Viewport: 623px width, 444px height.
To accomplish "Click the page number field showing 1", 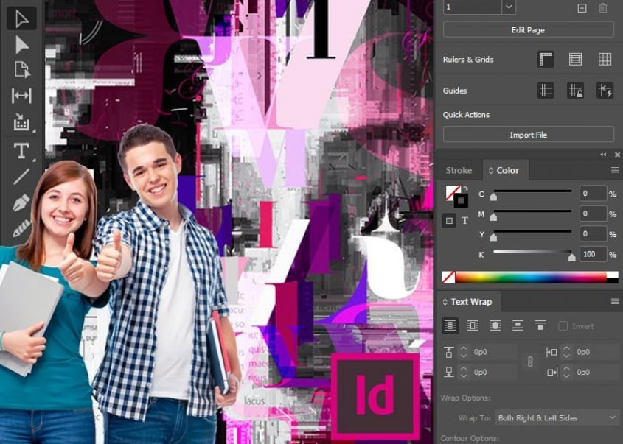I will click(473, 7).
